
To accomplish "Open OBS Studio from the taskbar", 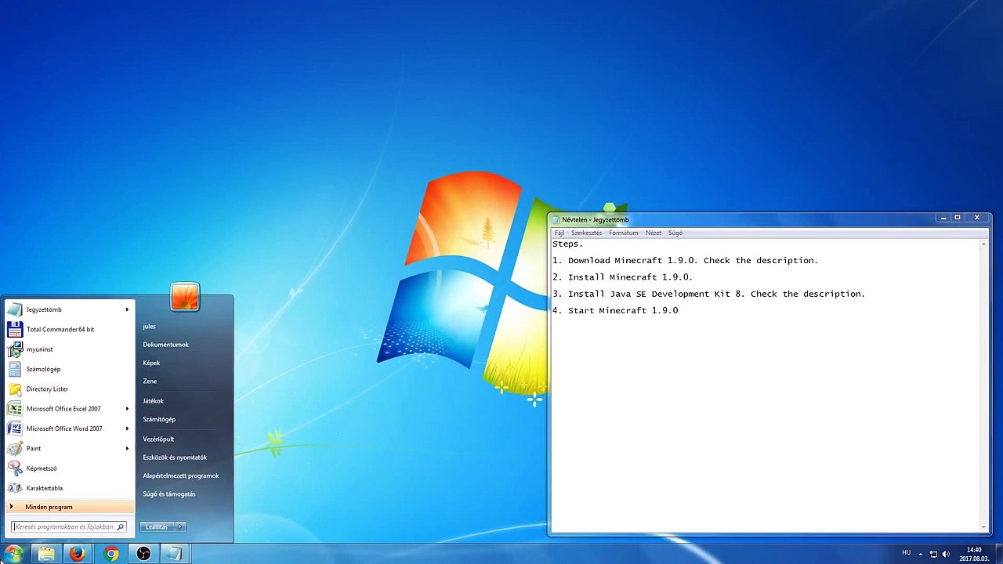I will (x=143, y=554).
